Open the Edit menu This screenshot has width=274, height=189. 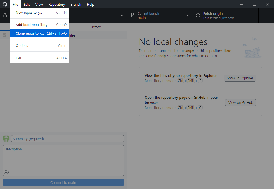click(x=27, y=4)
